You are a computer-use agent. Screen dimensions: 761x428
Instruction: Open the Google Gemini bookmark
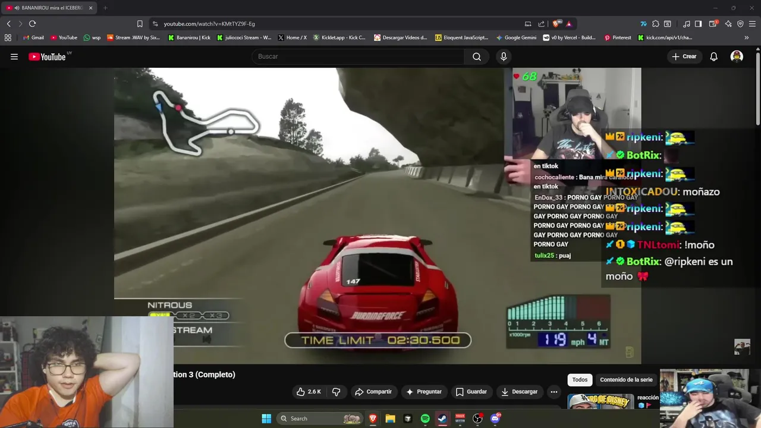(x=516, y=37)
